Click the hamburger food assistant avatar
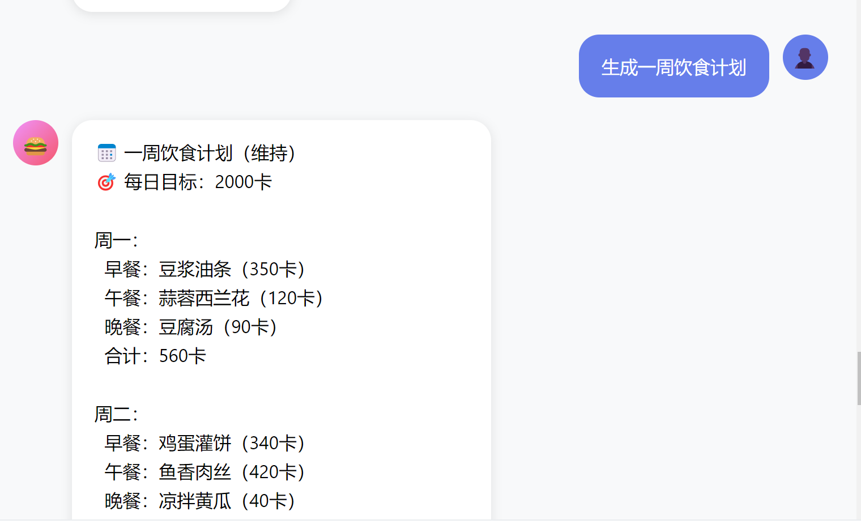This screenshot has height=528, width=861. click(x=35, y=143)
